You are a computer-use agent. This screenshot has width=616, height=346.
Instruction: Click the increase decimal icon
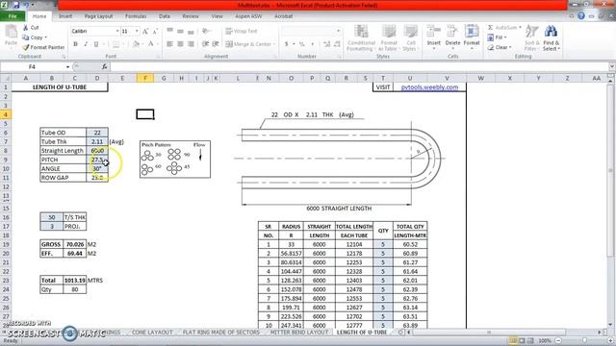coord(327,44)
